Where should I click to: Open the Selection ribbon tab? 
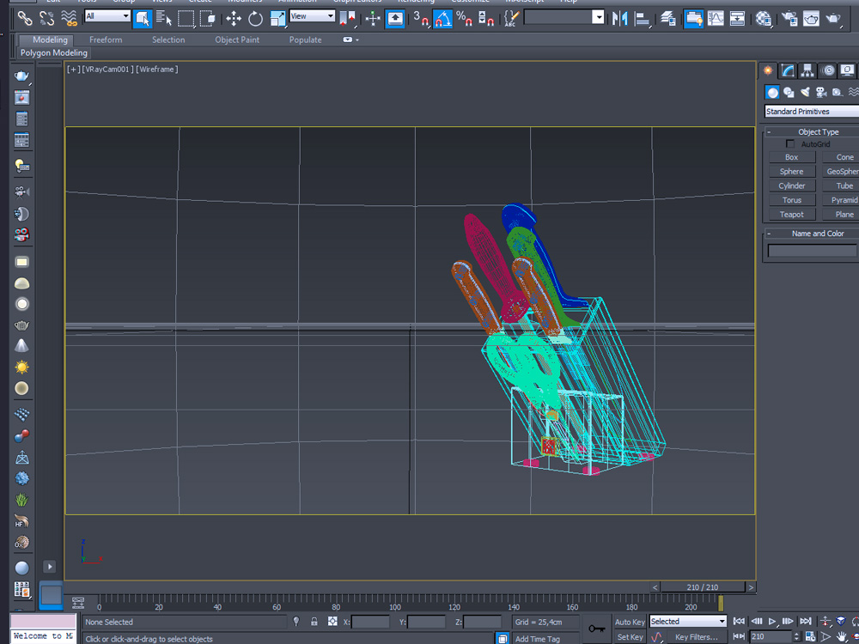tap(168, 39)
